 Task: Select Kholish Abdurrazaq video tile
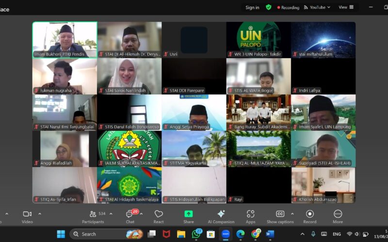click(323, 185)
